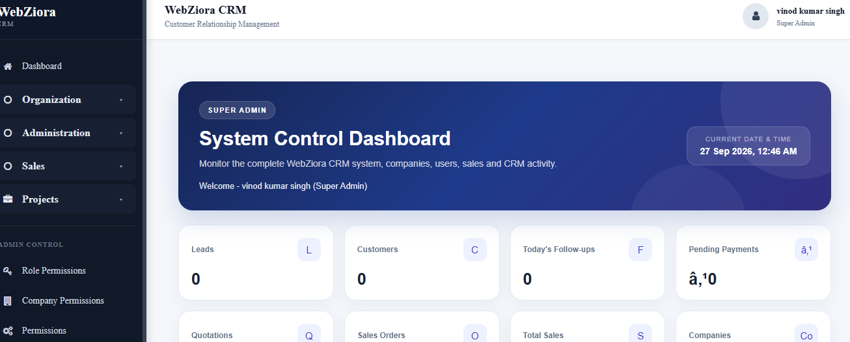850x342 pixels.
Task: Click the S badge on Total Sales card
Action: [640, 333]
